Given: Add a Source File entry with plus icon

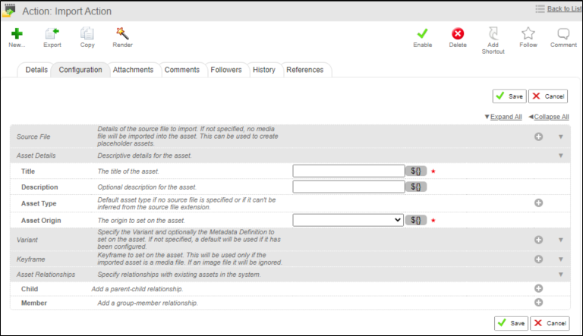Looking at the screenshot, I should click(x=538, y=137).
